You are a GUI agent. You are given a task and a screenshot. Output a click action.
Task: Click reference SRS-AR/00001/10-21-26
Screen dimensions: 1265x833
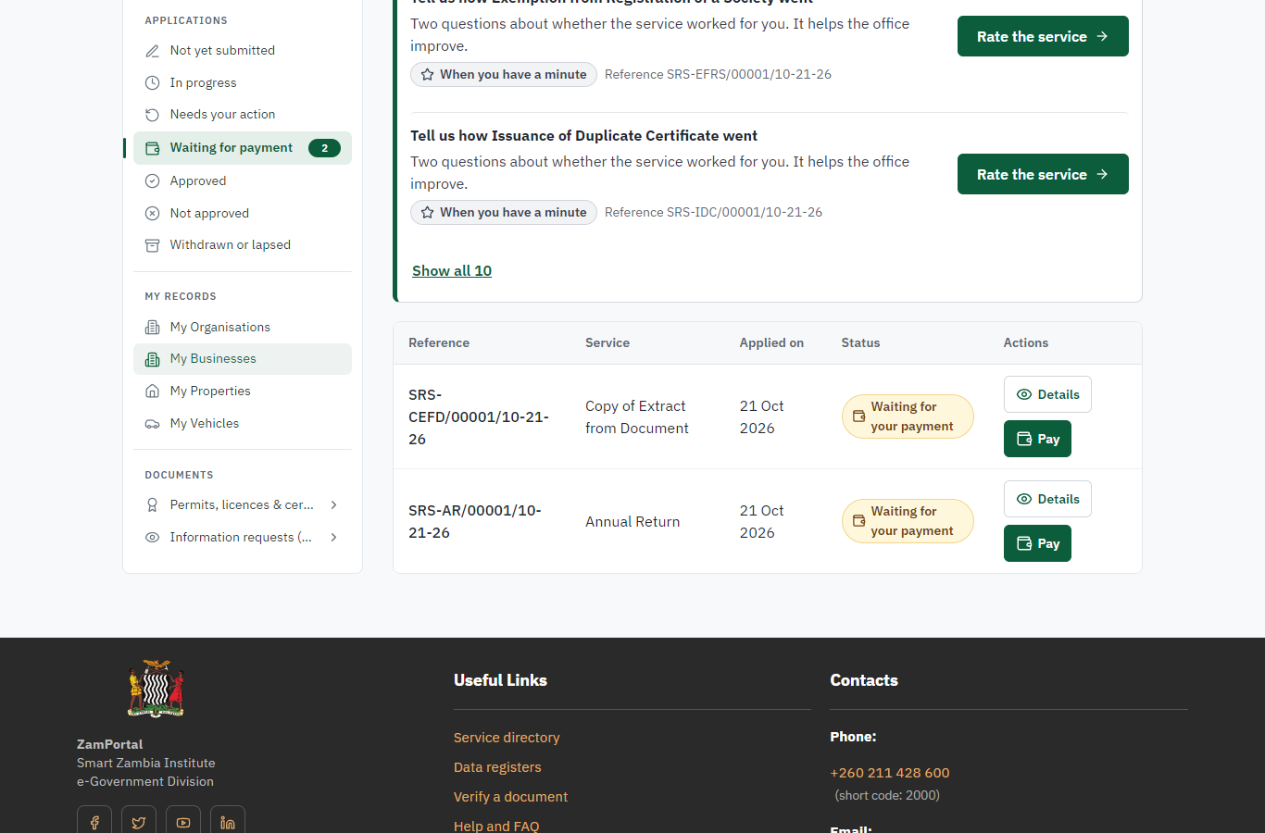tap(475, 522)
